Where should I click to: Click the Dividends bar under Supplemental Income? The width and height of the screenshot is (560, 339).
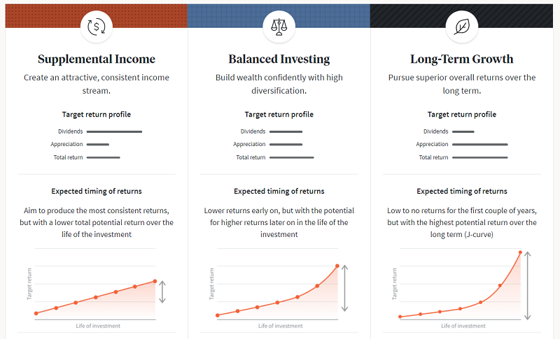point(114,131)
